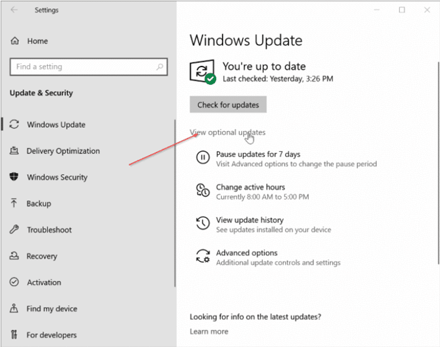Open Advanced options
Screen dimensions: 440x347
point(246,253)
